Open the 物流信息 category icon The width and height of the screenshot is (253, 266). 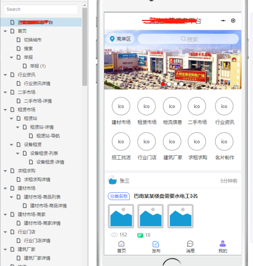172,106
